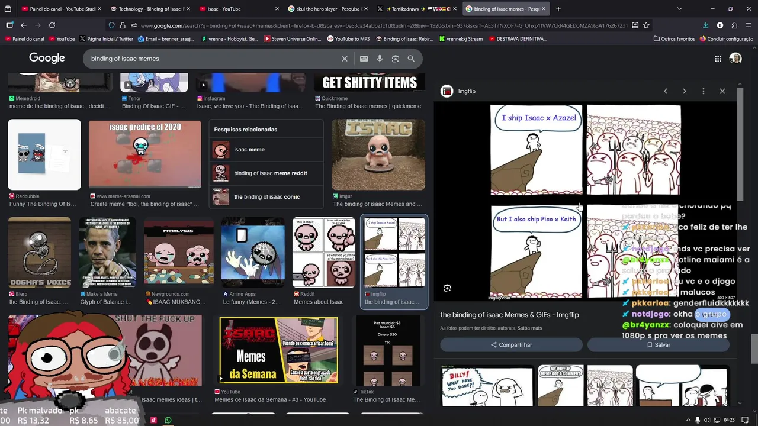The image size is (758, 426).
Task: Open the Google apps grid
Action: [x=718, y=59]
